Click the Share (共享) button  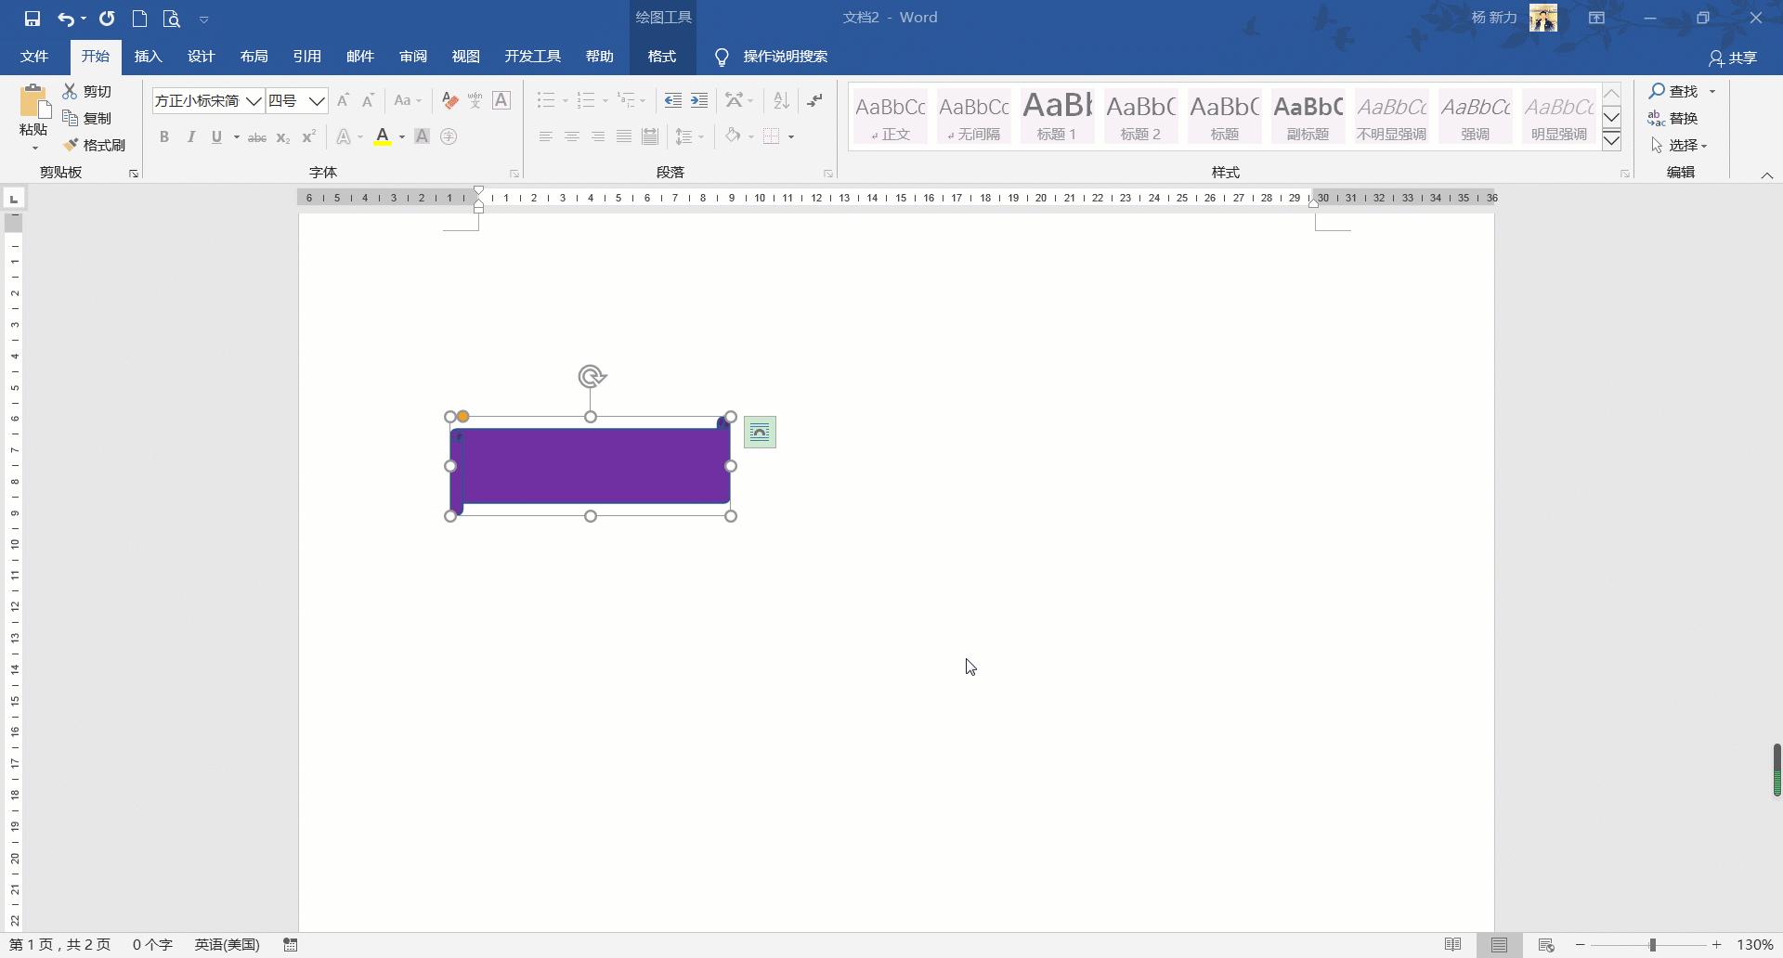pos(1733,58)
